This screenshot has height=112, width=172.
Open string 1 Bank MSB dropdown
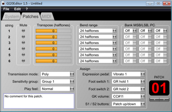coord(130,31)
